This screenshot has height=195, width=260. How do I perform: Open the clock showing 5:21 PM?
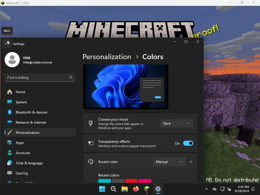[242, 189]
